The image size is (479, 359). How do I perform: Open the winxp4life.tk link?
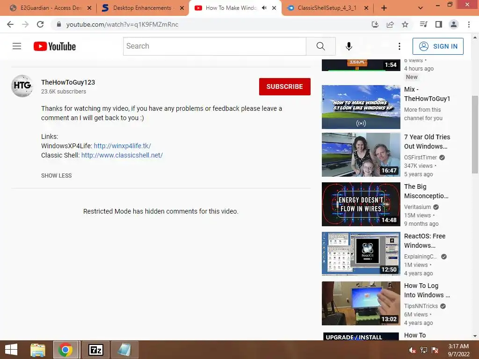point(122,146)
